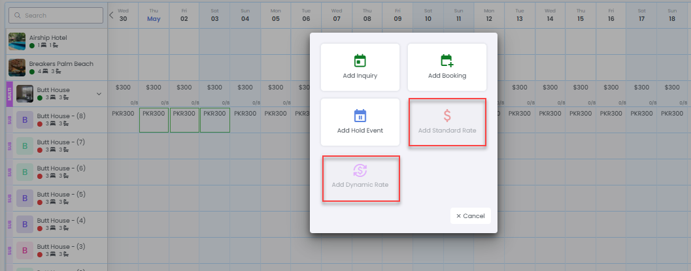
Task: Select Butt House - (3) avatar
Action: 25,250
